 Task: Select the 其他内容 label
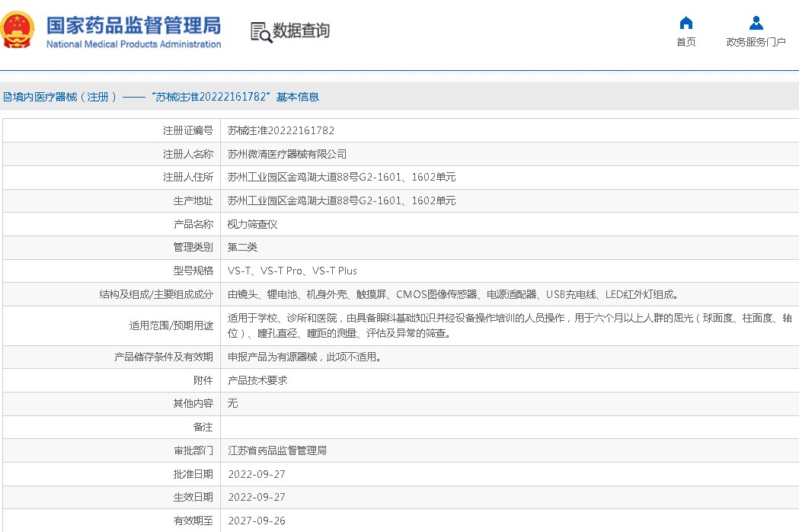tap(193, 403)
